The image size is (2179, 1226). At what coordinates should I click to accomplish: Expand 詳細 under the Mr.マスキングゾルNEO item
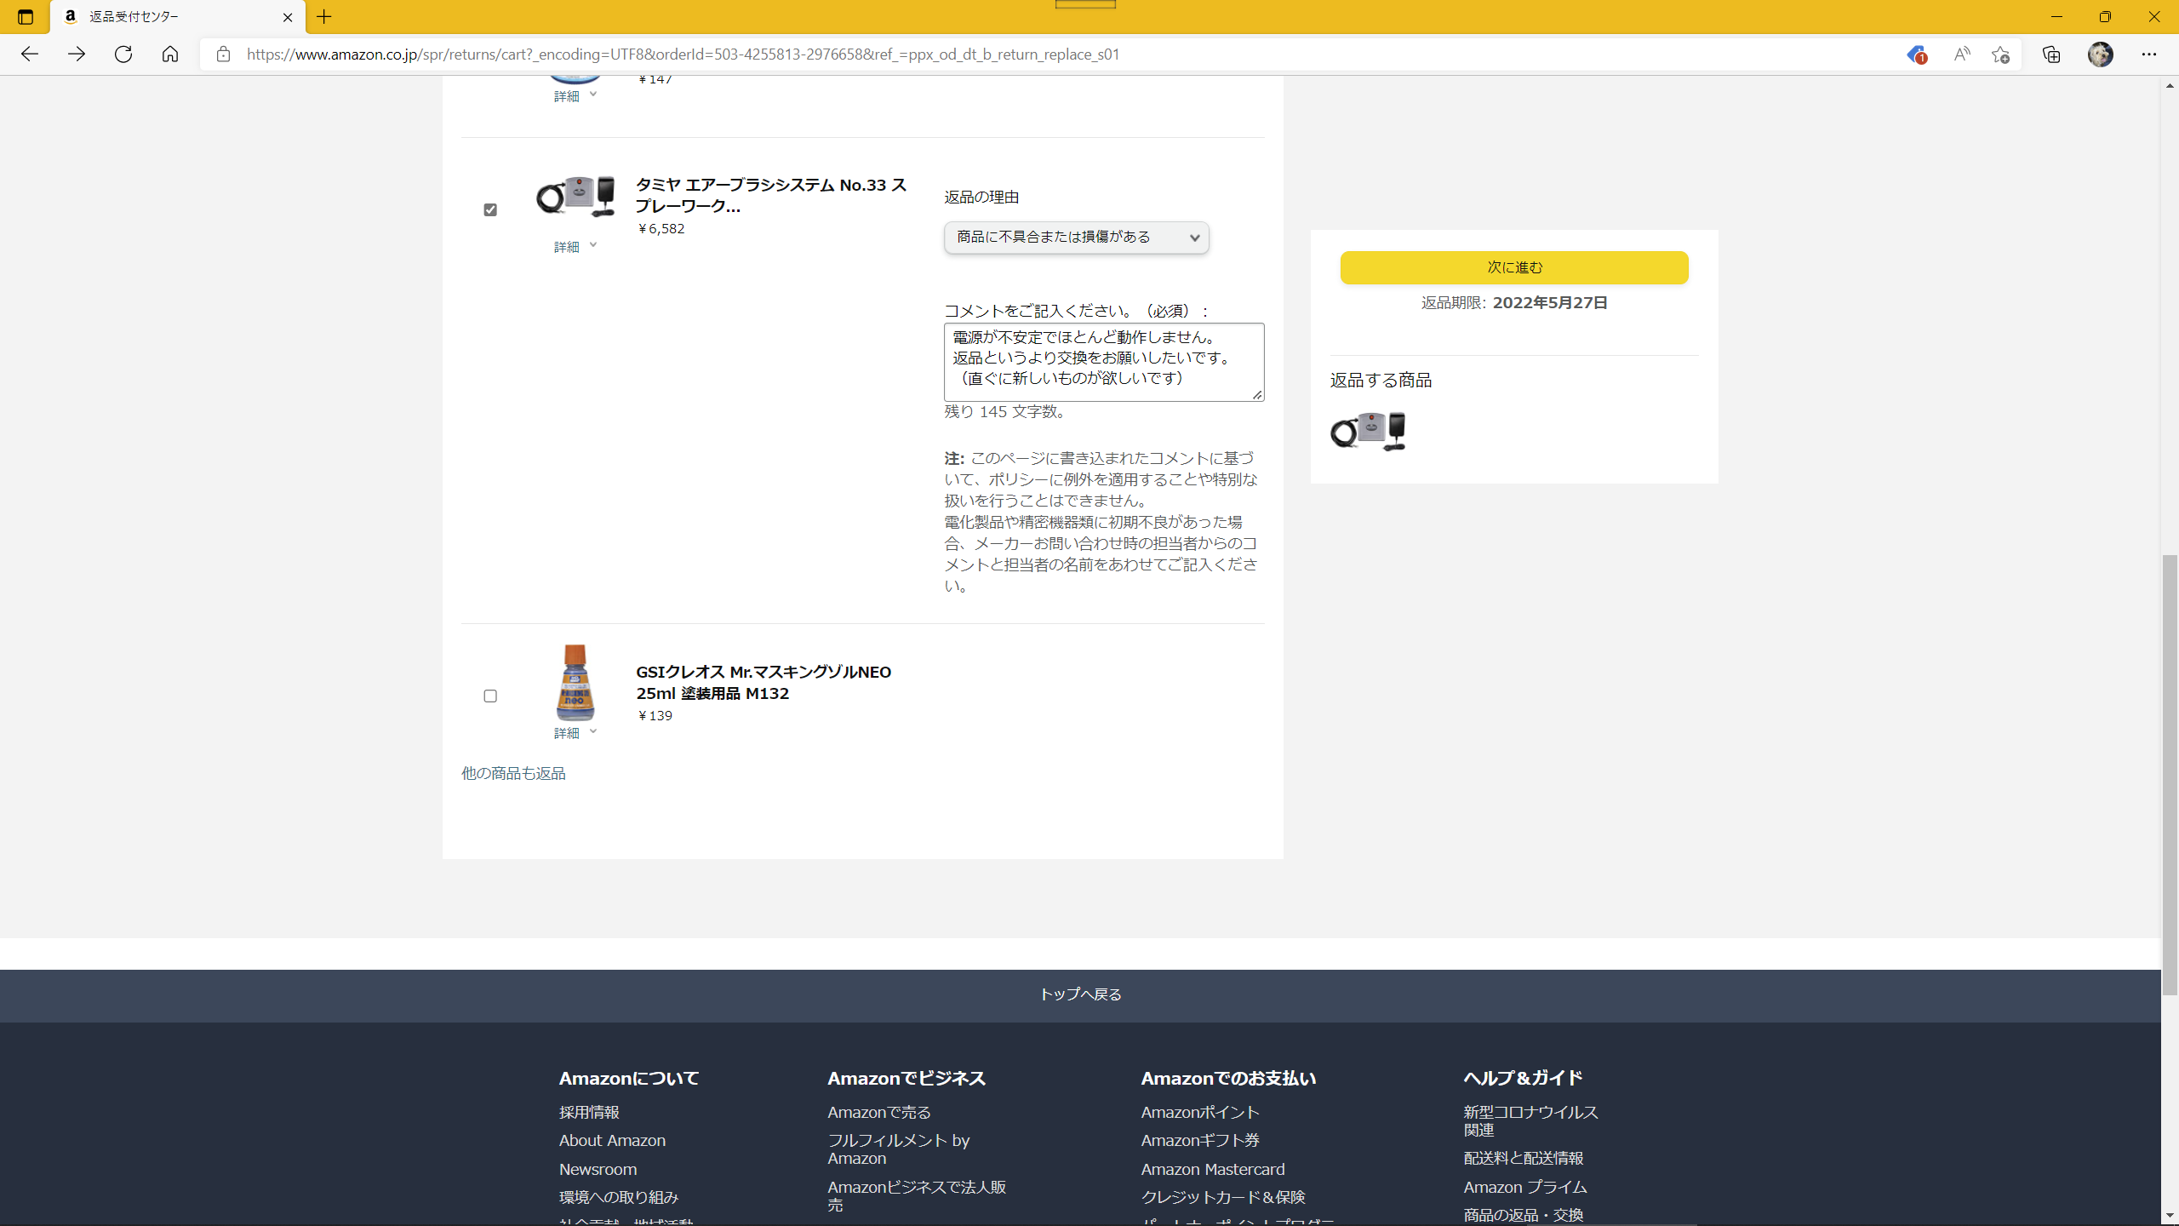(x=575, y=733)
